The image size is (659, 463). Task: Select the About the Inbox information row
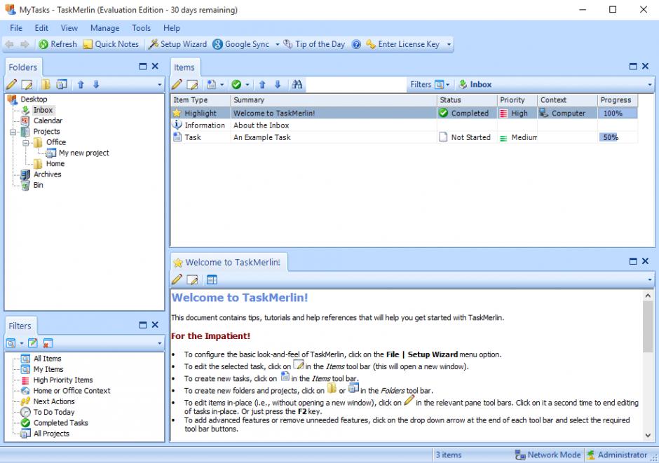(405, 125)
